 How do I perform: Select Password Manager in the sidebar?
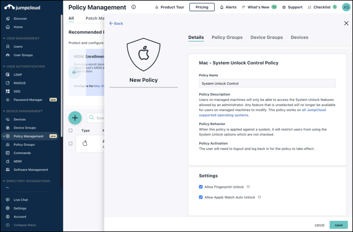28,100
